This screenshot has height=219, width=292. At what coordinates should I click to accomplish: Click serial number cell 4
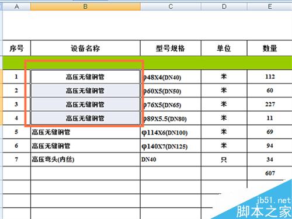[16, 118]
